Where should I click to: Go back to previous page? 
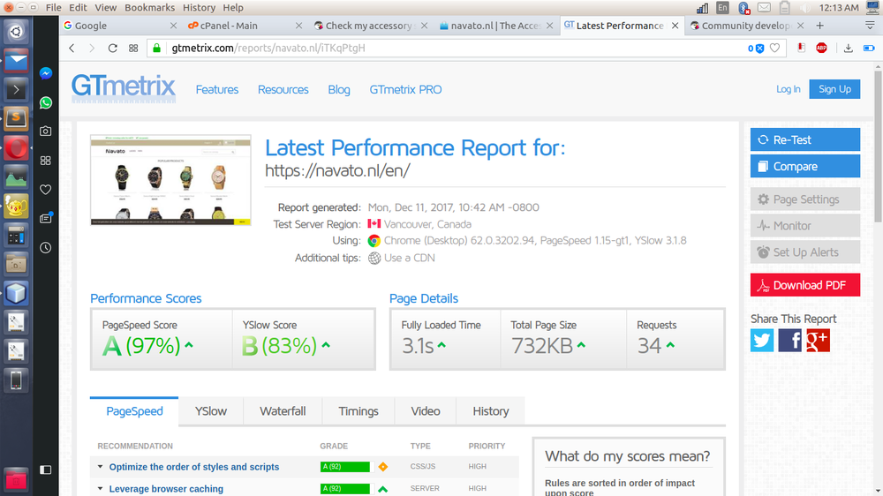click(x=72, y=49)
